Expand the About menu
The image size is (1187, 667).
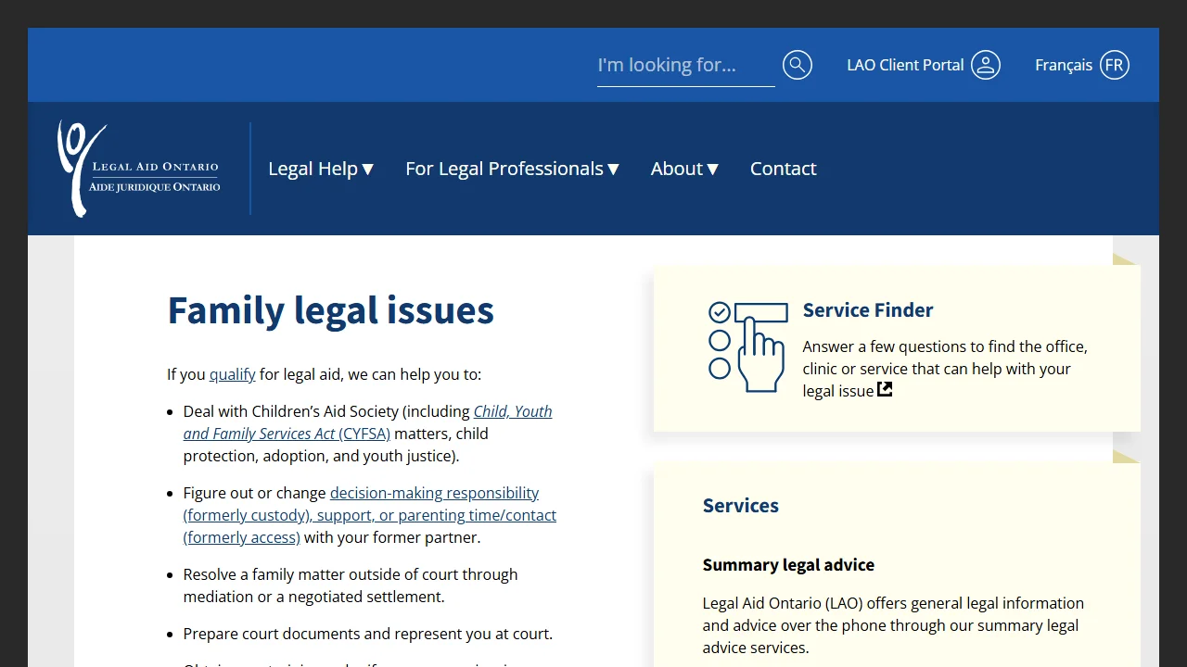(x=685, y=169)
